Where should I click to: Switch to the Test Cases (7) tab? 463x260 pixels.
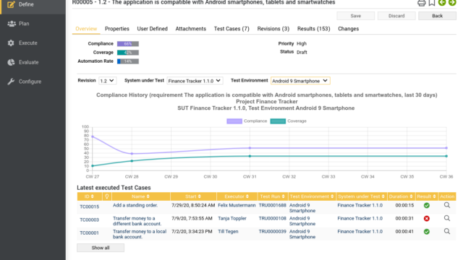pyautogui.click(x=231, y=29)
